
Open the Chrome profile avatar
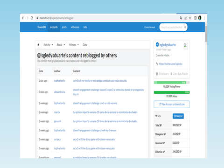[200, 18]
